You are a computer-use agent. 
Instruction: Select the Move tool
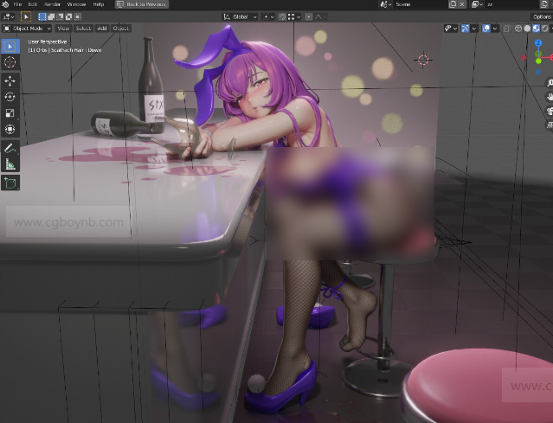pos(10,81)
